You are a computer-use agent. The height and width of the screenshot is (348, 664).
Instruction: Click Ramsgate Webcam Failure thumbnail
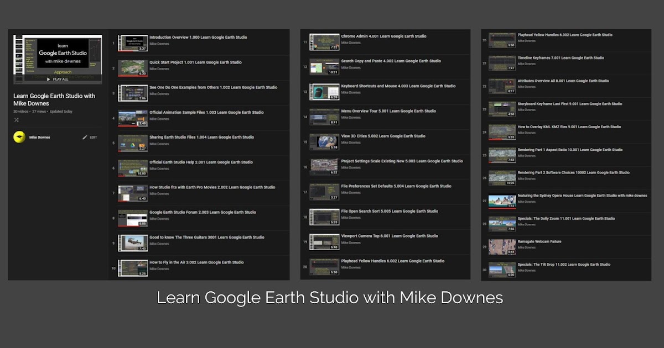(x=502, y=247)
